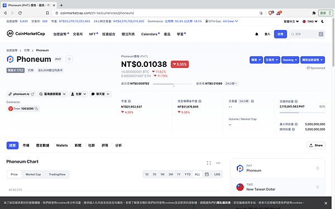Open browser extensions puzzle icon

click(314, 13)
